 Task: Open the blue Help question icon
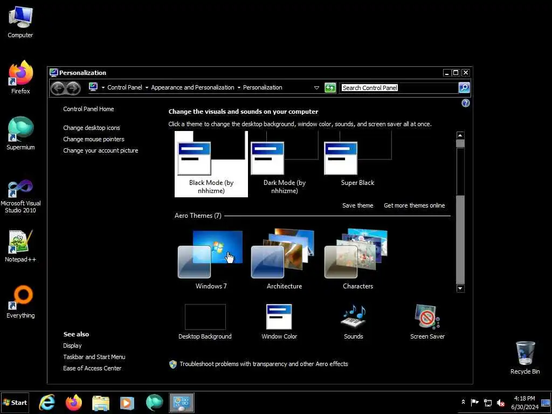465,103
